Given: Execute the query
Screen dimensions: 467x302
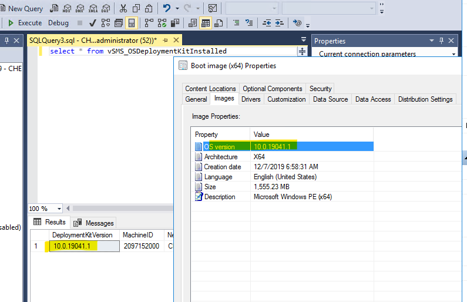Looking at the screenshot, I should pyautogui.click(x=25, y=23).
